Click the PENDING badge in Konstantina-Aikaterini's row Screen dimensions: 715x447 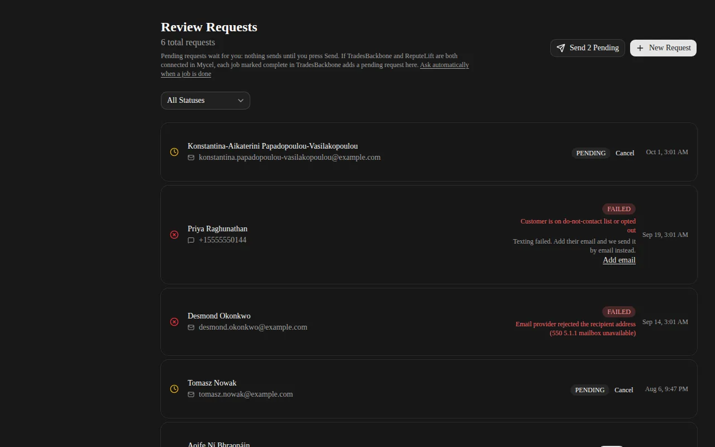591,153
